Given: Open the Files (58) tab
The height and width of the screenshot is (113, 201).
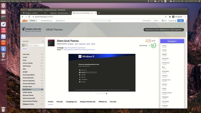Looking at the screenshot, I should [59, 102].
